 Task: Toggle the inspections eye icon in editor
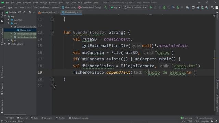(x=214, y=16)
